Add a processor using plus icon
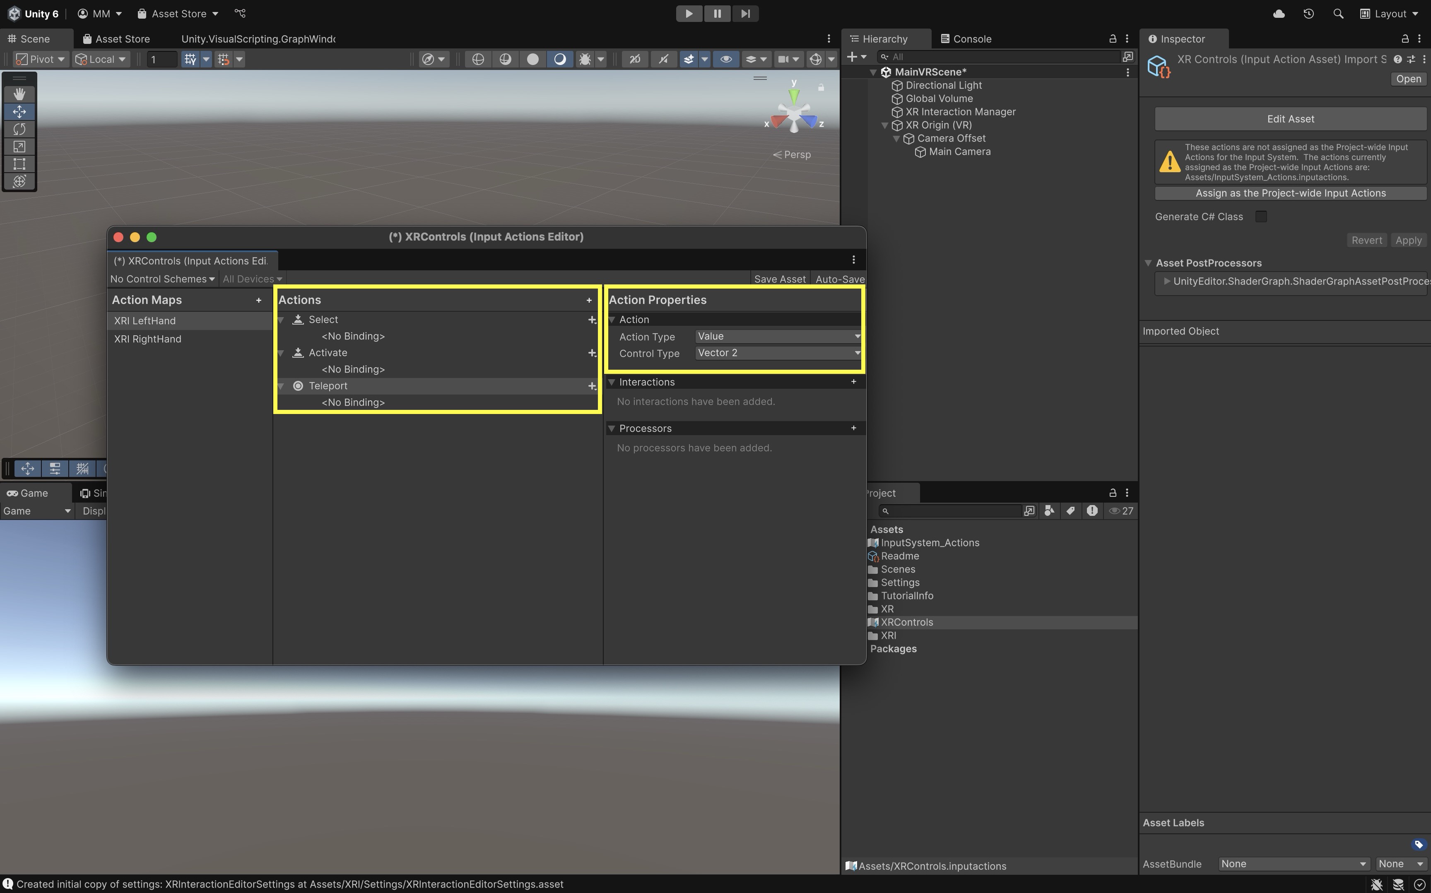 click(x=853, y=428)
